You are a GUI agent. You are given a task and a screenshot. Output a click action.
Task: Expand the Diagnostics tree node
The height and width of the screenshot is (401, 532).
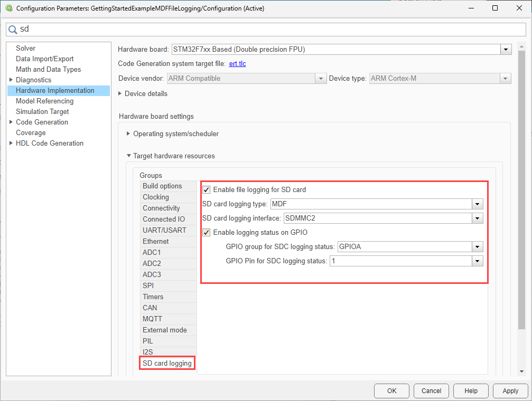(11, 80)
